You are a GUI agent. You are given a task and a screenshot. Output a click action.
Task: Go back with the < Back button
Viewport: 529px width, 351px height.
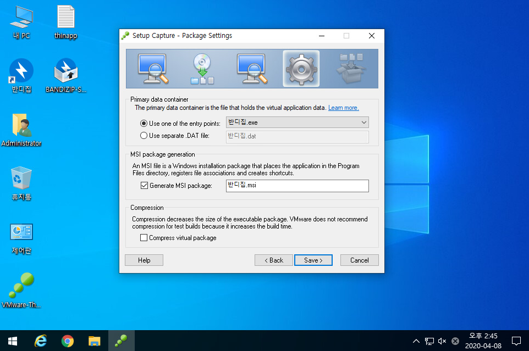tap(274, 260)
